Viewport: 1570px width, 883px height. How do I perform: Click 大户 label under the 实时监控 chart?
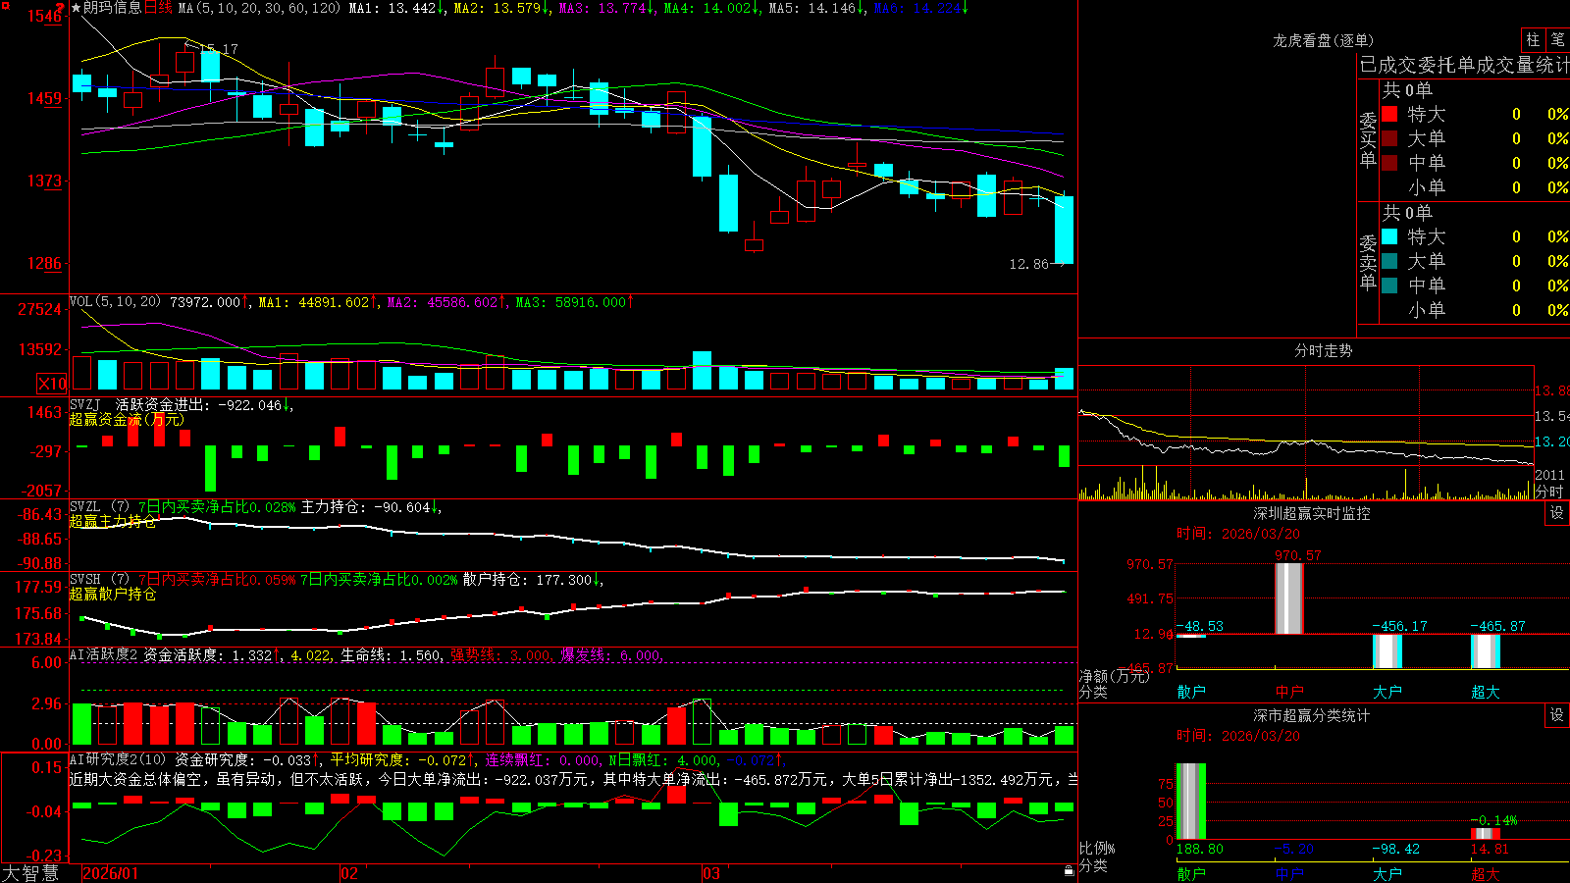[x=1387, y=692]
